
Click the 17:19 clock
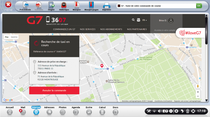[201, 111]
